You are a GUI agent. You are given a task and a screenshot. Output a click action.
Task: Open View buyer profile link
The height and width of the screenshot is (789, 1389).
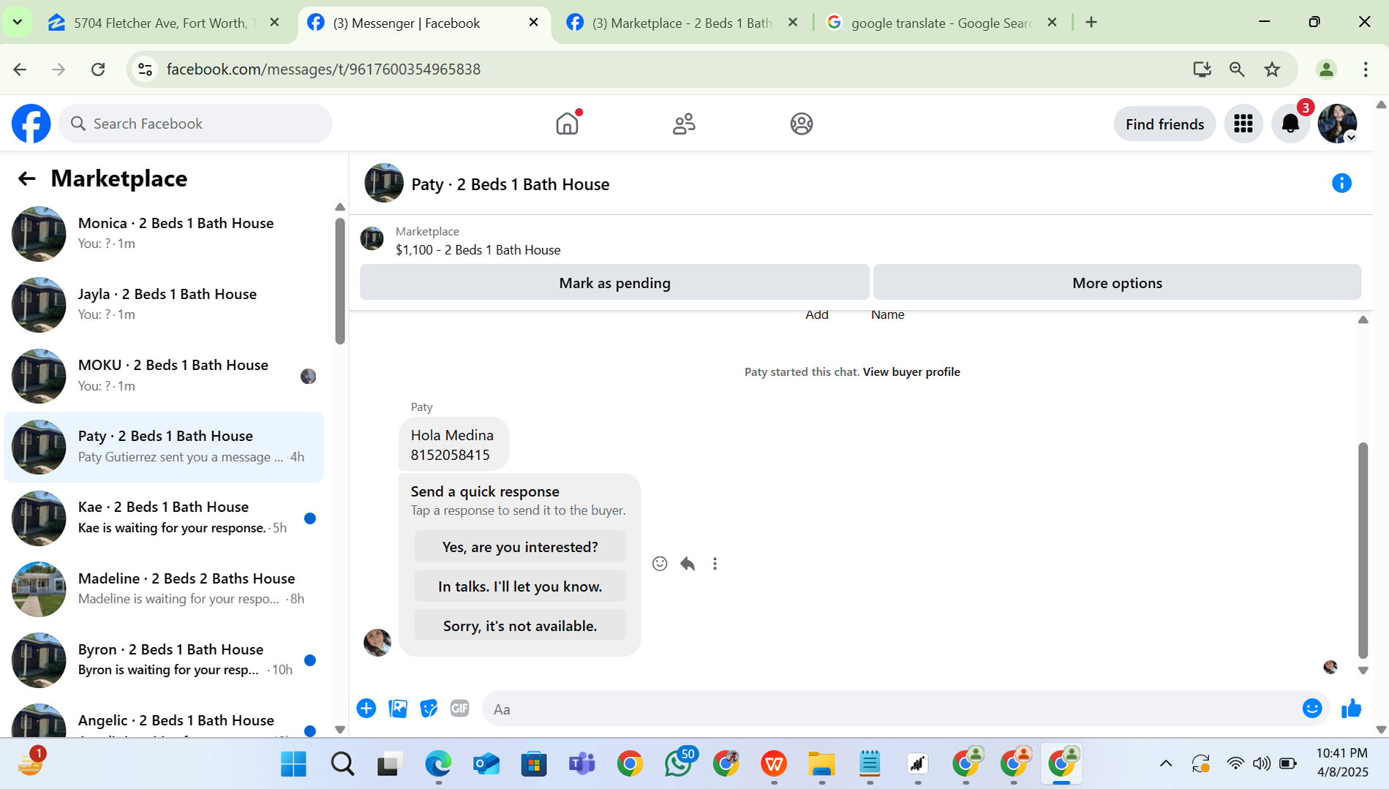[x=911, y=371]
